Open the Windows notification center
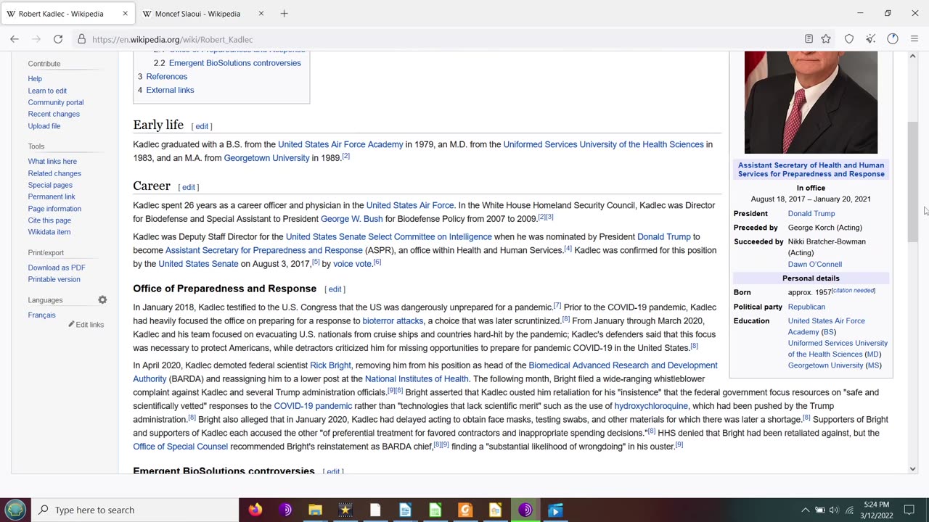Image resolution: width=929 pixels, height=522 pixels. pyautogui.click(x=909, y=510)
